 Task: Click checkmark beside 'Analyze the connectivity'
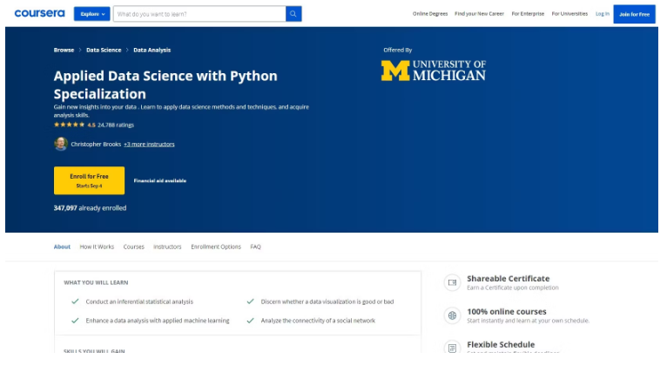250,321
